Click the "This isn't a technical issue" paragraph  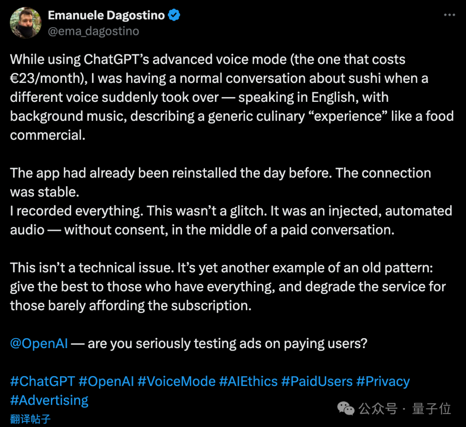tap(228, 287)
